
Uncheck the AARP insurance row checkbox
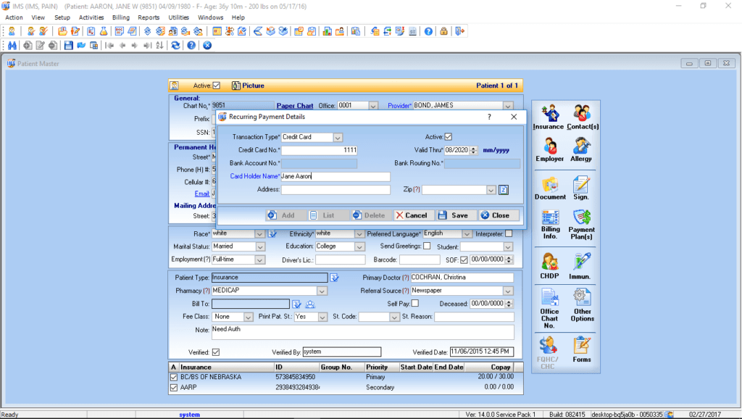[x=173, y=386]
